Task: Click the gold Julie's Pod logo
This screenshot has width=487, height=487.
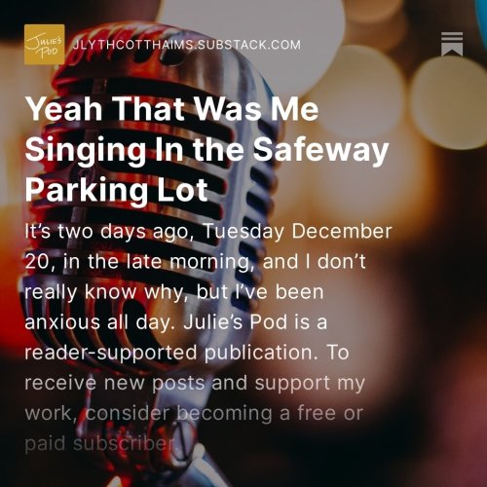Action: point(45,45)
